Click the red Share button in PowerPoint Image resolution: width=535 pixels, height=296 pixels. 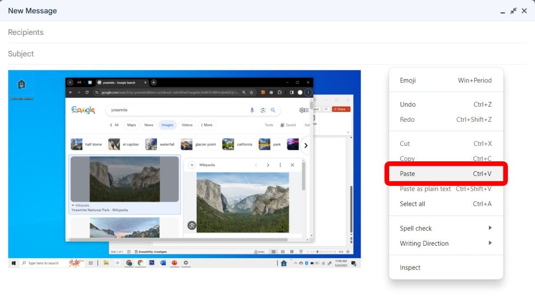coord(341,109)
